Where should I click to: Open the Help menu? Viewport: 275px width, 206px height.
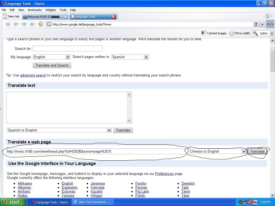(73, 10)
